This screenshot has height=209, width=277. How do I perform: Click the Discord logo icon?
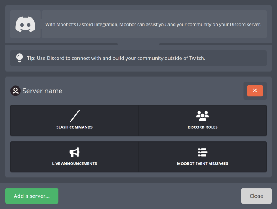click(x=25, y=24)
